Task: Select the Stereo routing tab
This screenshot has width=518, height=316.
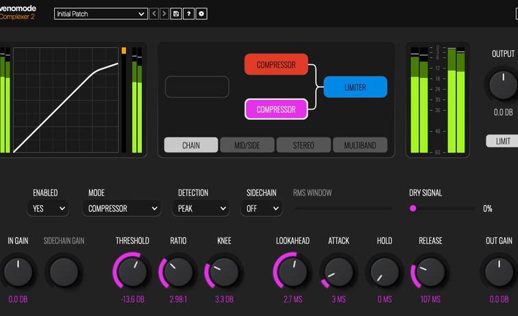Action: 304,145
